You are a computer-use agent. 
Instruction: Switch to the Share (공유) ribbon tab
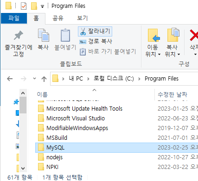pyautogui.click(x=58, y=19)
